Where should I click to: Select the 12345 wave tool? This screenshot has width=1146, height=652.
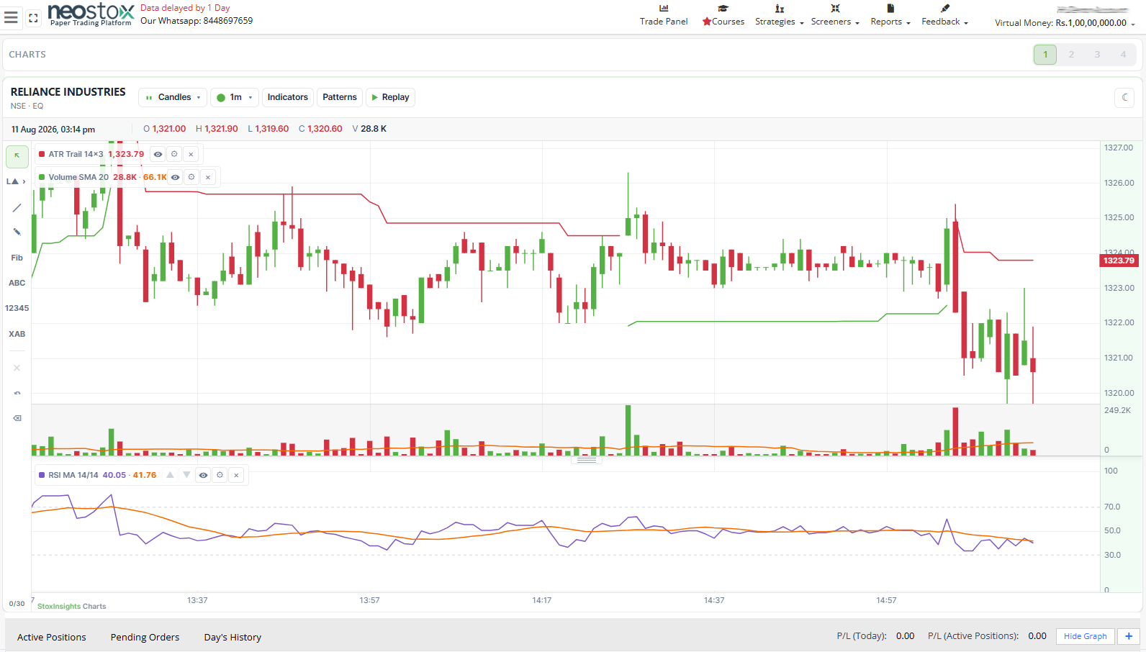(17, 308)
